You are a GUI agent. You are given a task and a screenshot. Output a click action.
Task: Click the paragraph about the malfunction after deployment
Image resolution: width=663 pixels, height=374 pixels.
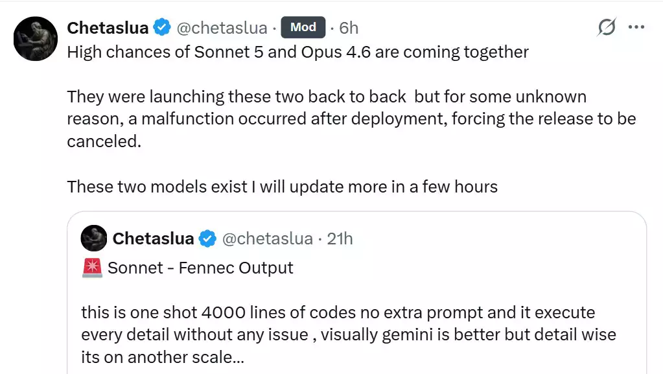pyautogui.click(x=351, y=119)
